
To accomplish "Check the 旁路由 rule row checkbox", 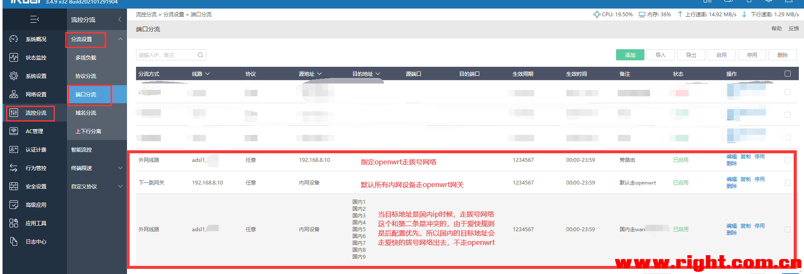I will 787,160.
